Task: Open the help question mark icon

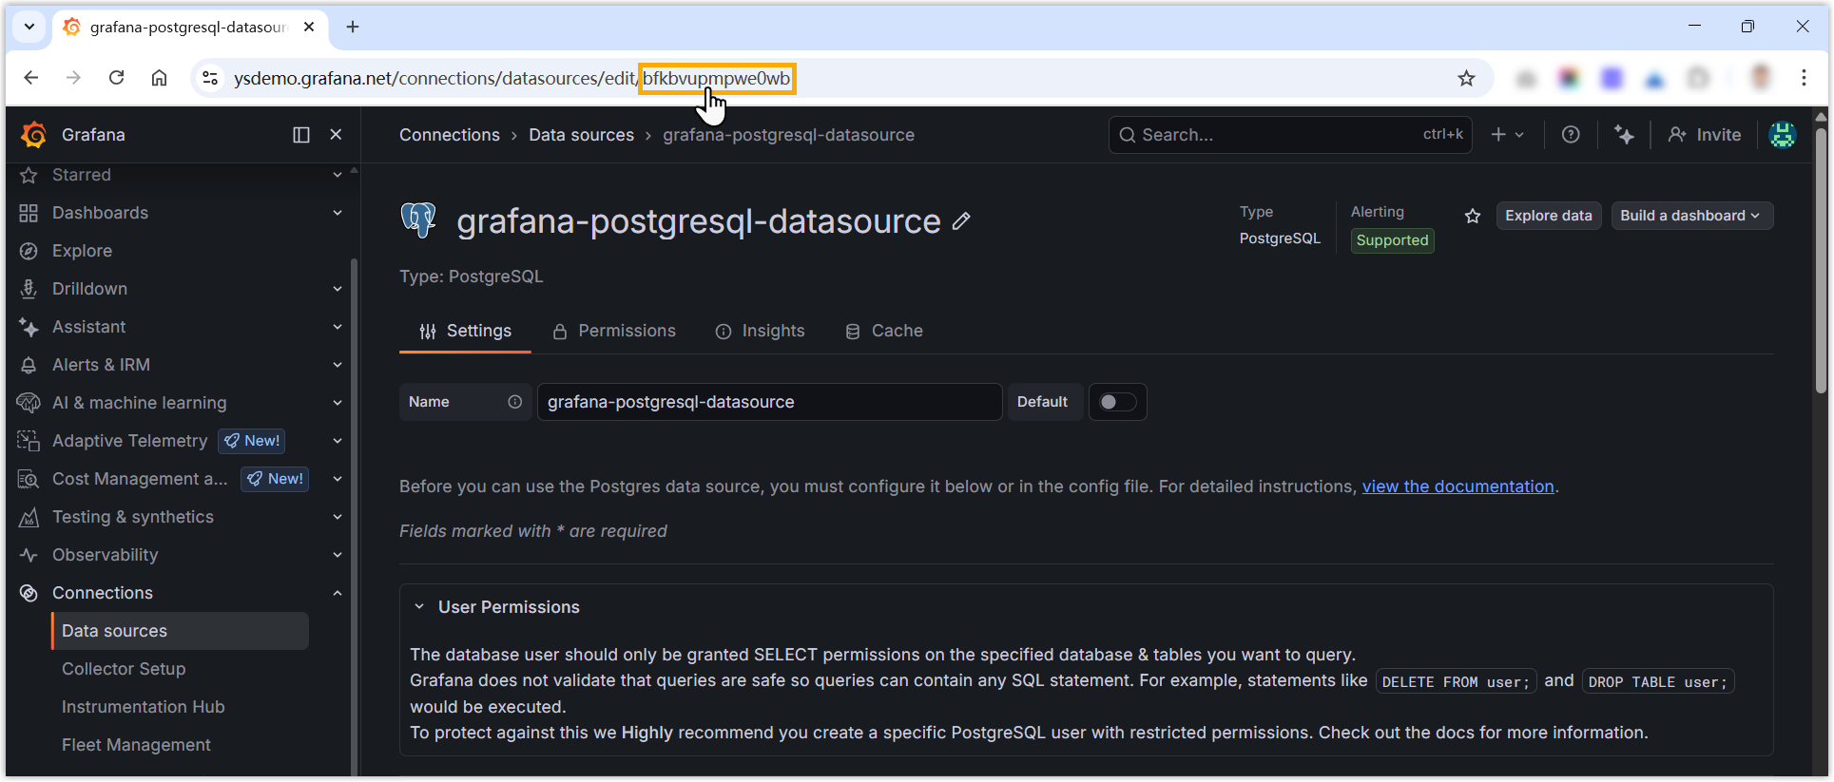Action: (1571, 135)
